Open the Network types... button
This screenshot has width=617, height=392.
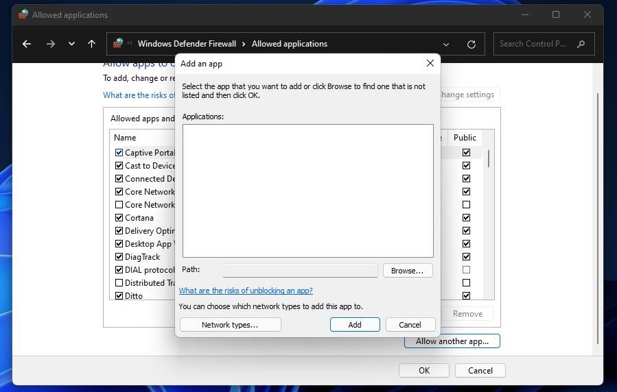tap(230, 325)
